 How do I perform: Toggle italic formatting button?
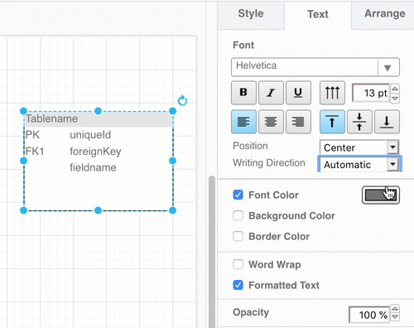[271, 93]
